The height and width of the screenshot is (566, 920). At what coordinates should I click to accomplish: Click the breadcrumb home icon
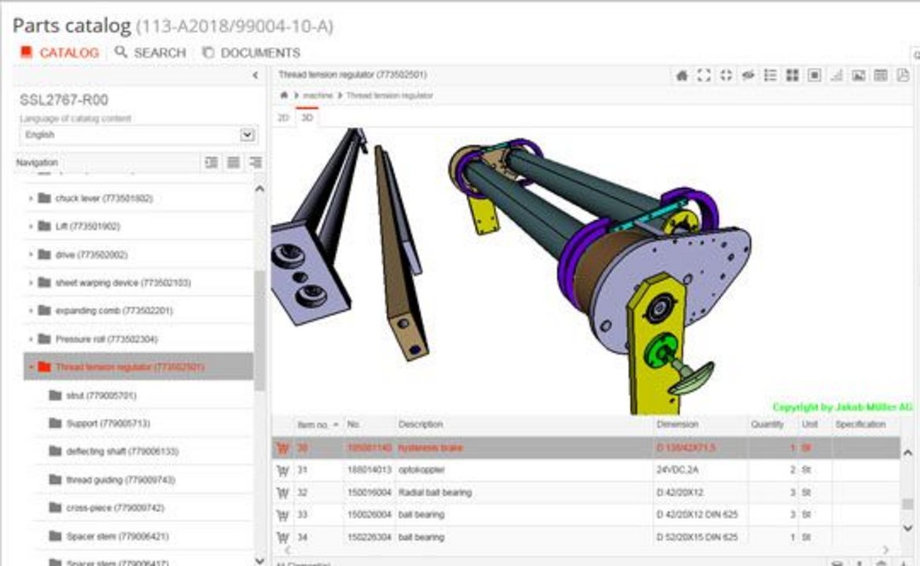[x=284, y=95]
